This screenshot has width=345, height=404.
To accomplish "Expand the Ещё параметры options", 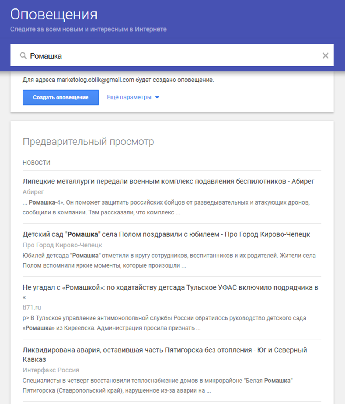I will pos(129,98).
